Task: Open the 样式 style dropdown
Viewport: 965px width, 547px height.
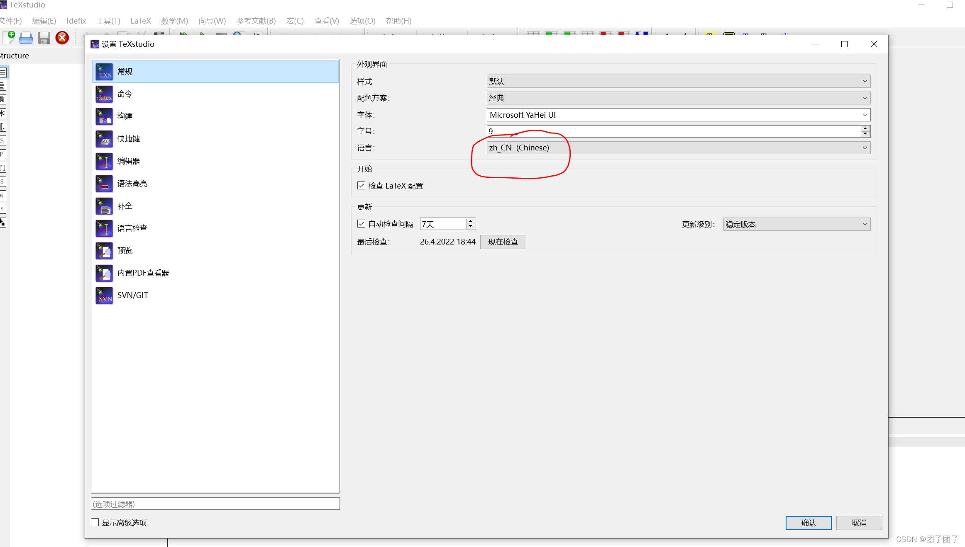Action: [x=678, y=81]
